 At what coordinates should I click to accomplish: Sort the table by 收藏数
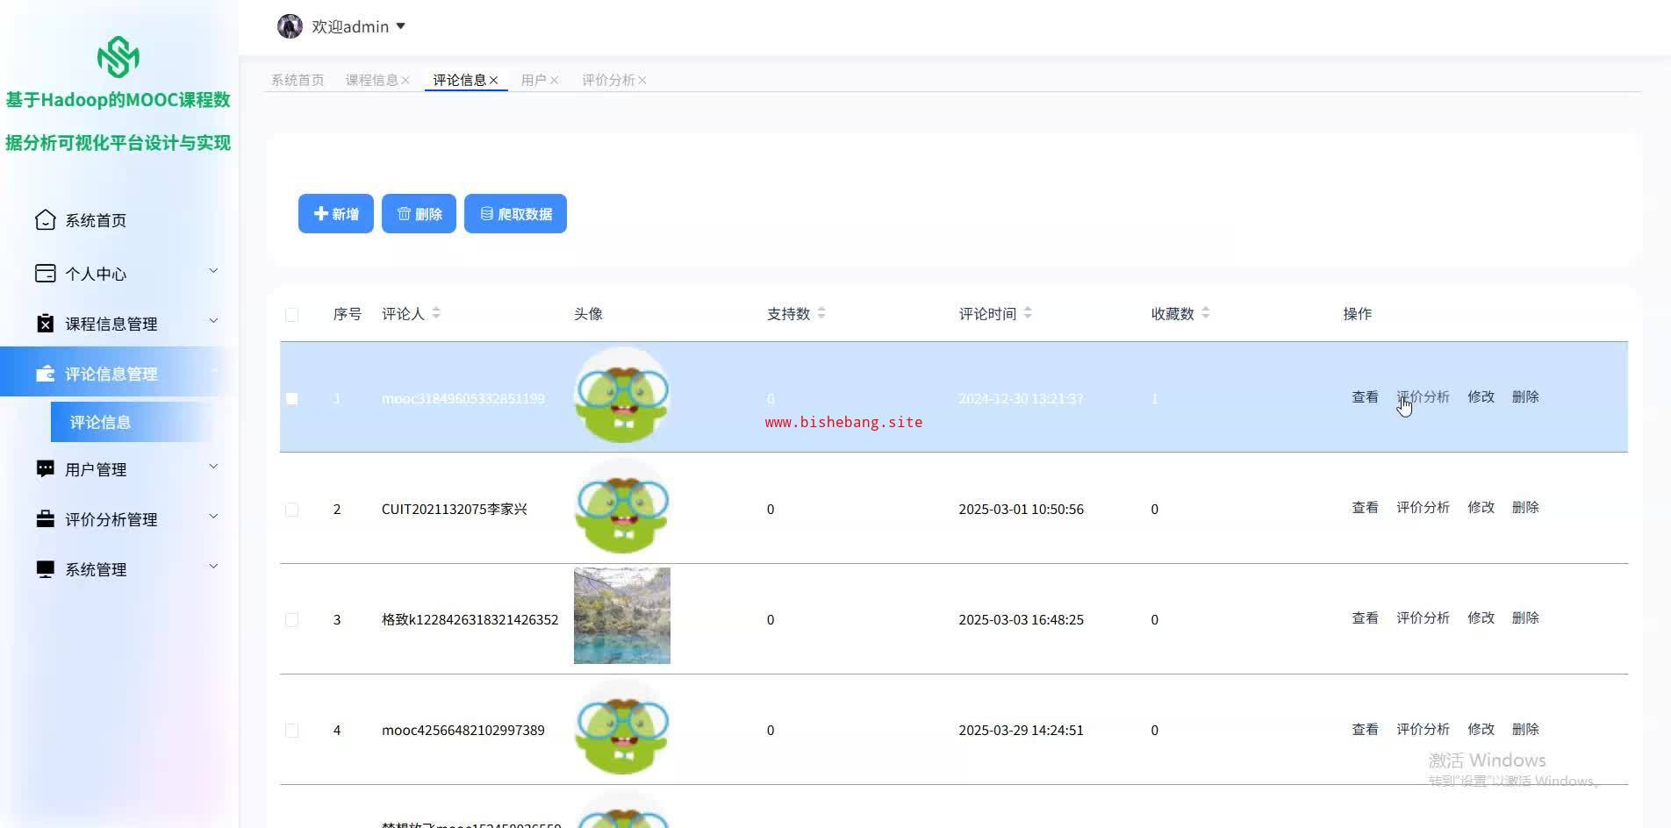[x=1206, y=313]
